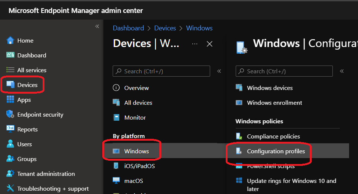Screen dimensions: 358x194
Task: Select Windows under By platform
Action: coord(136,151)
